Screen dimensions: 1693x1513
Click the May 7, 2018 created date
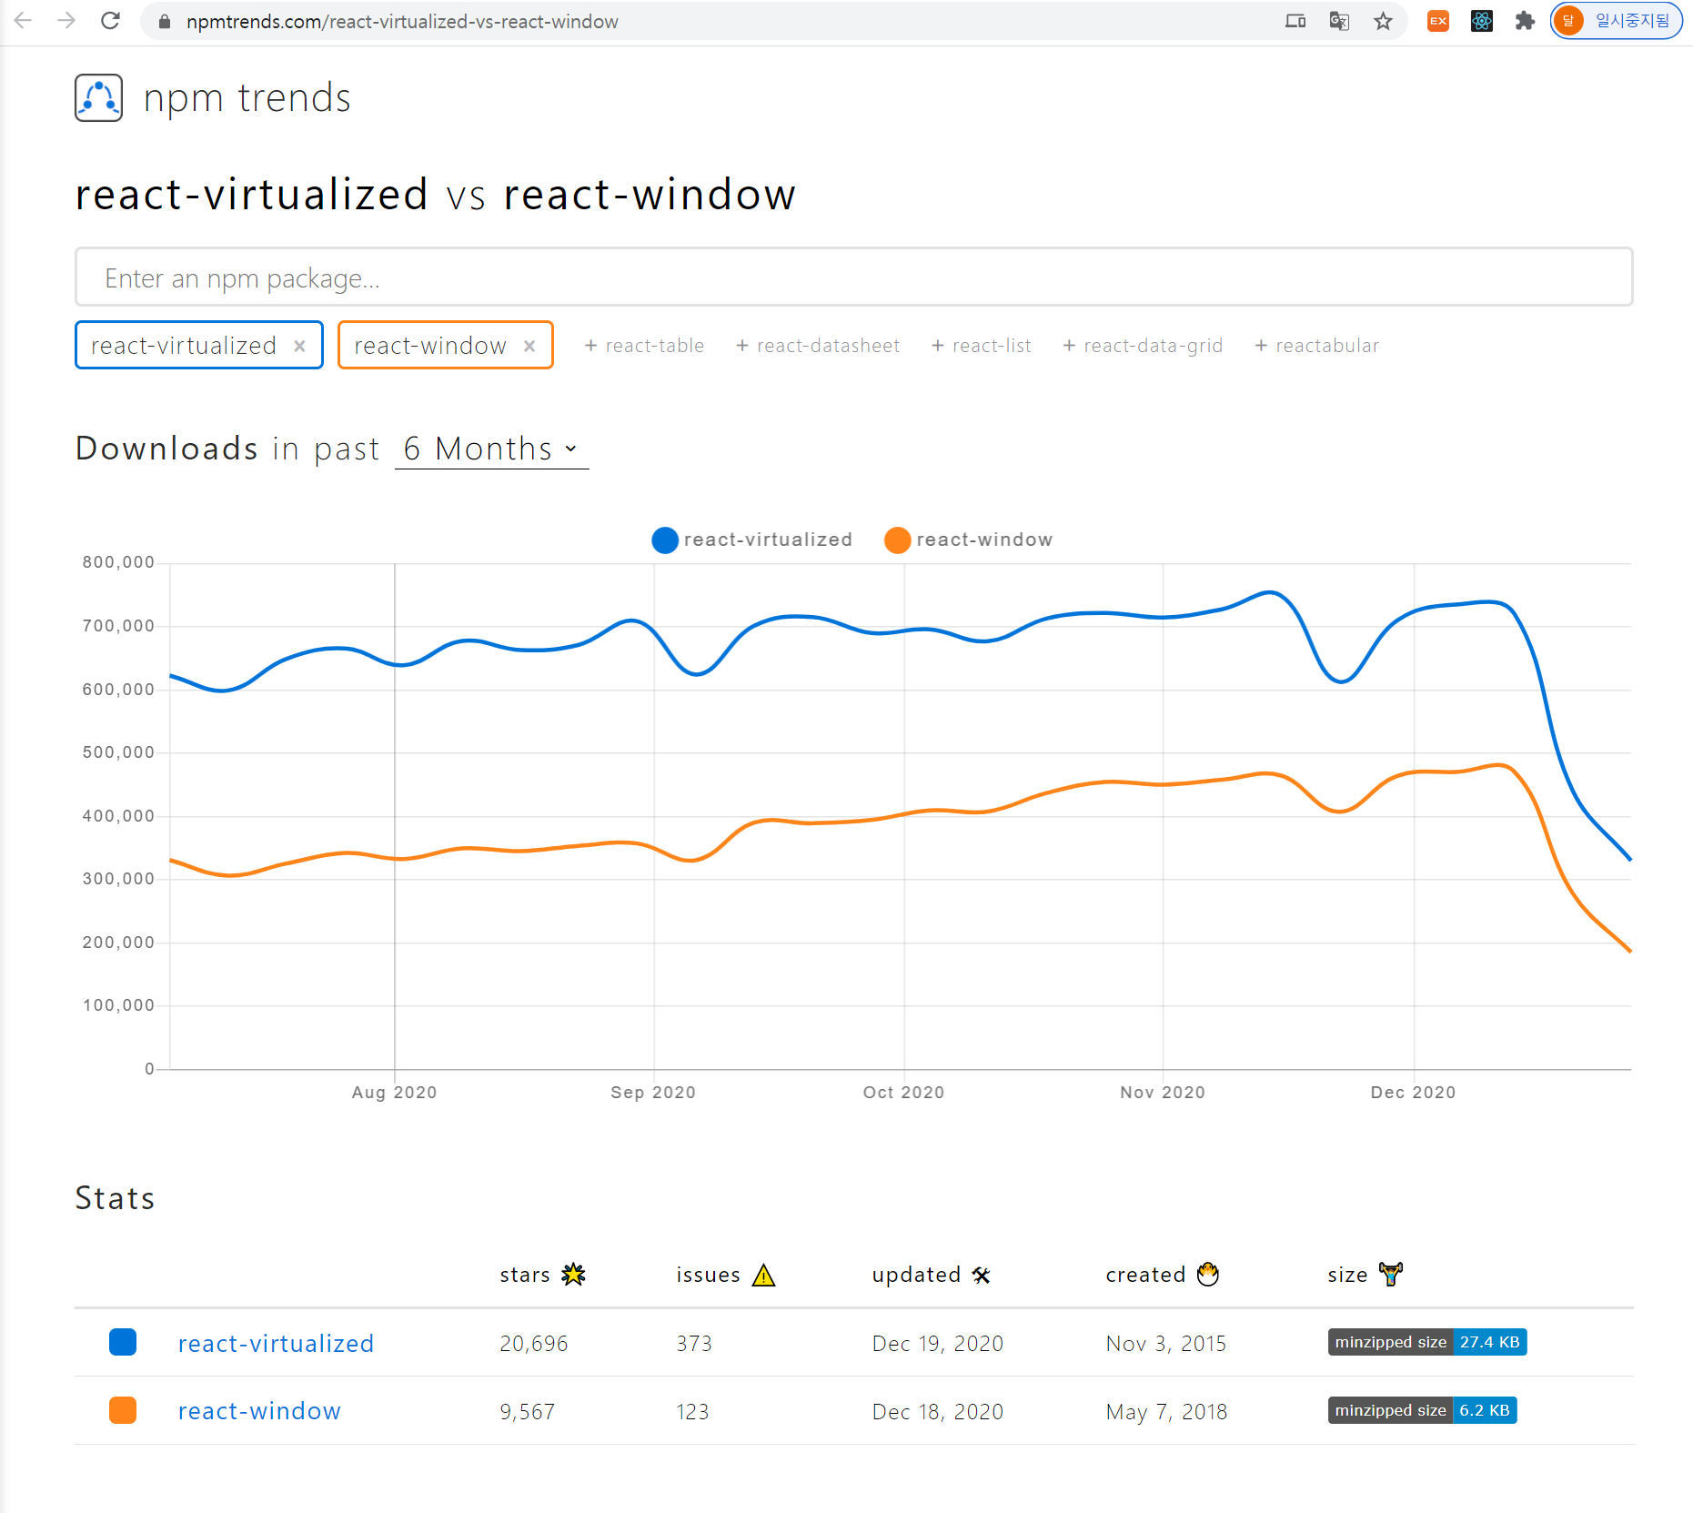(x=1167, y=1412)
